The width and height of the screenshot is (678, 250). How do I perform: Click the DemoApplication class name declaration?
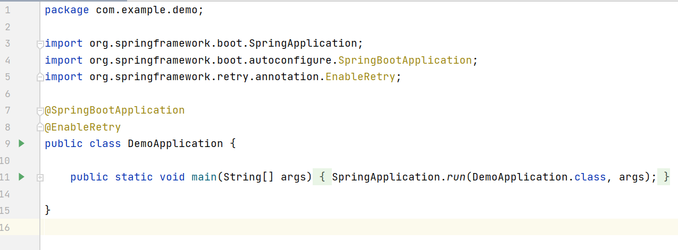pos(175,144)
